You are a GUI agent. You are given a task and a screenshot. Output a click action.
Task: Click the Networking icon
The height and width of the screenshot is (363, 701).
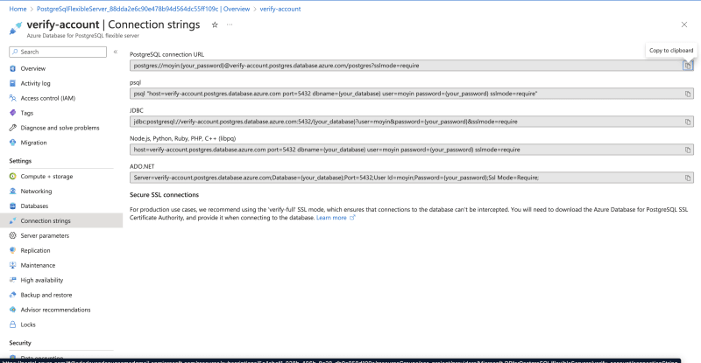tap(12, 191)
